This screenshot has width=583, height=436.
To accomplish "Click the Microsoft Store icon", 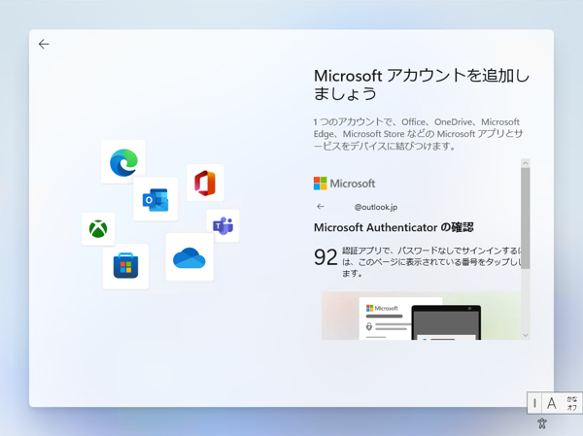I will pyautogui.click(x=125, y=266).
